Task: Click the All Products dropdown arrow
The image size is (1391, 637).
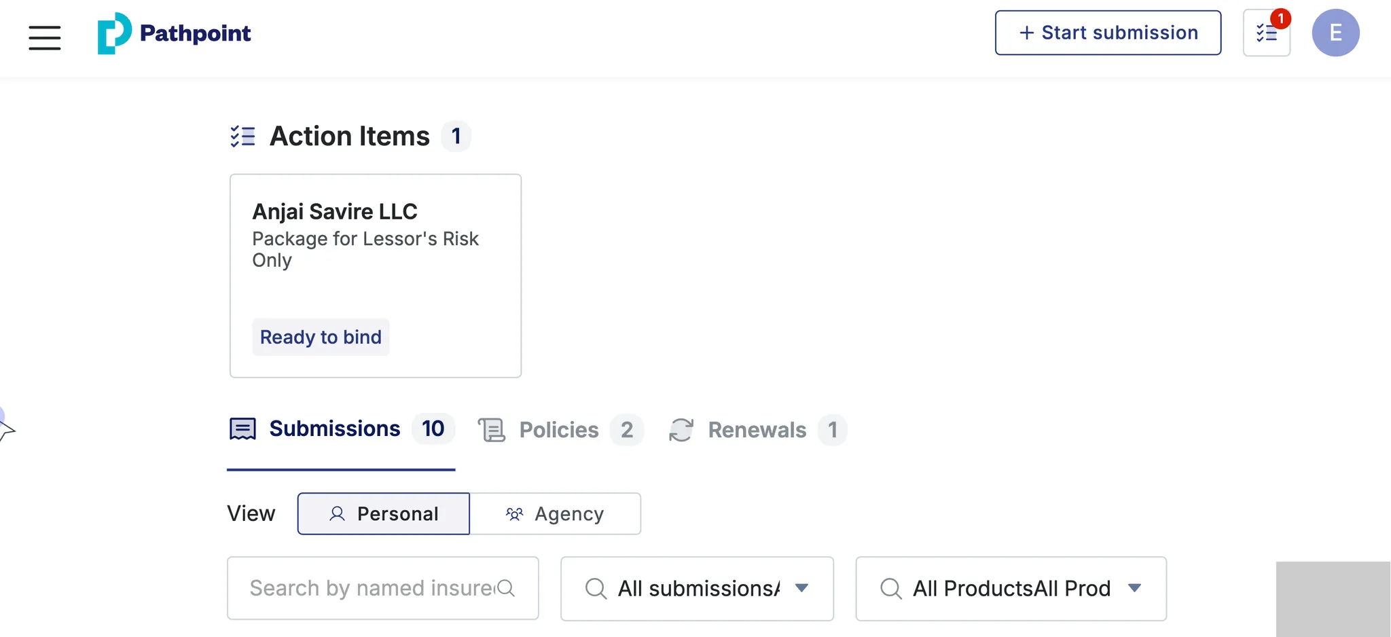Action: pos(1134,588)
